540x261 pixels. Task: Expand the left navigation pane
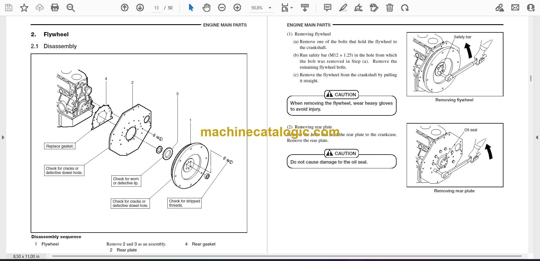click(3, 137)
